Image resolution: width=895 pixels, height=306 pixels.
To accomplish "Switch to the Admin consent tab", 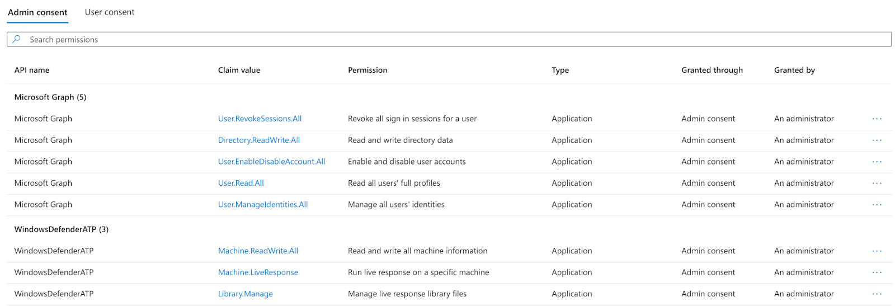I will [x=37, y=12].
